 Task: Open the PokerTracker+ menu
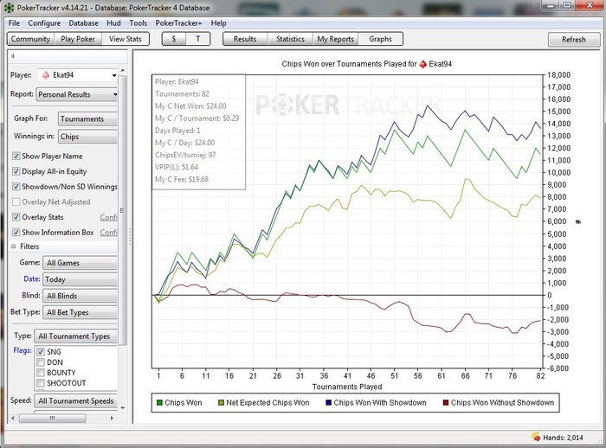[x=178, y=23]
